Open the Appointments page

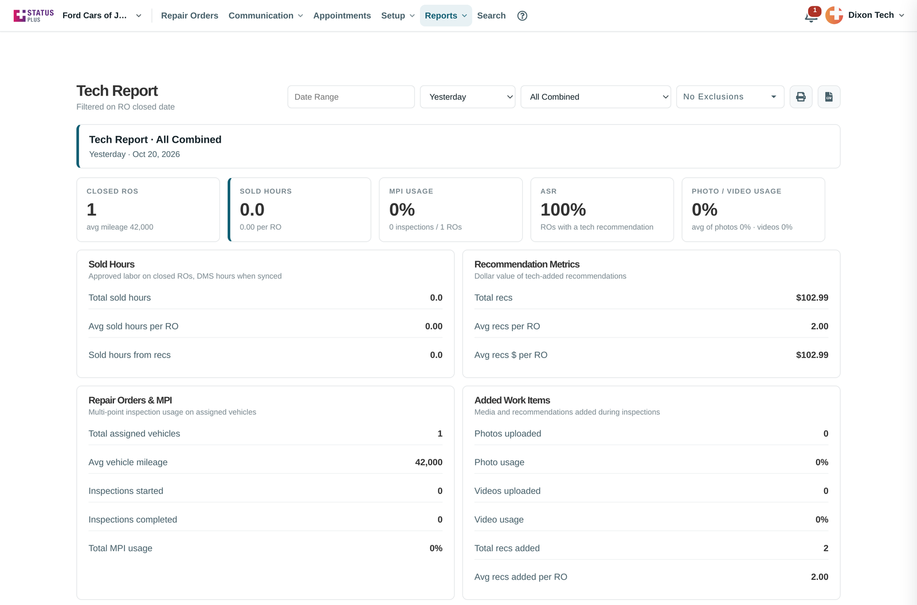[342, 15]
